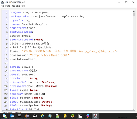The image size is (137, 119).
Task: Click 'field:description' on line 25
Action: 24,106
